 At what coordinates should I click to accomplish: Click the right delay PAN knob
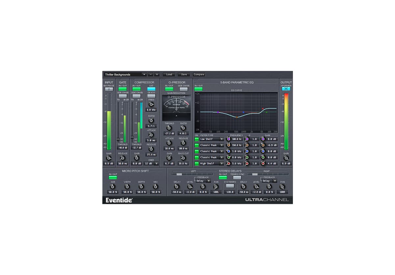click(283, 187)
